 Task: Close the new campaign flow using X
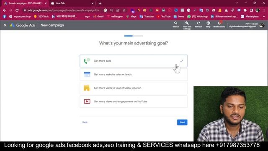pos(5,25)
